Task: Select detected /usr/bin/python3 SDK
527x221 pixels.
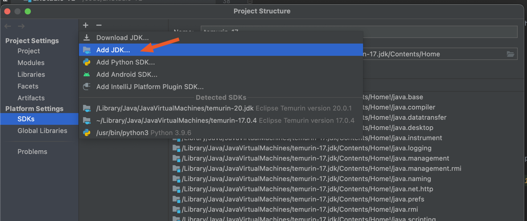Action: point(221,132)
